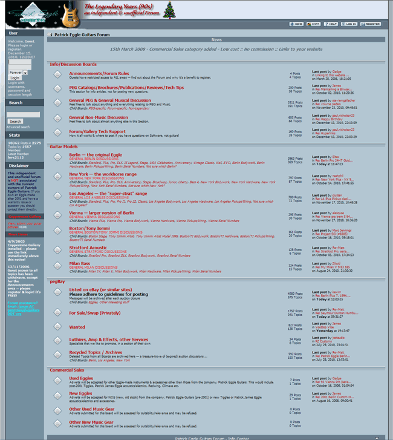Screen dimensions: 393x440
Task: Open the Wanted board
Action: (x=77, y=327)
